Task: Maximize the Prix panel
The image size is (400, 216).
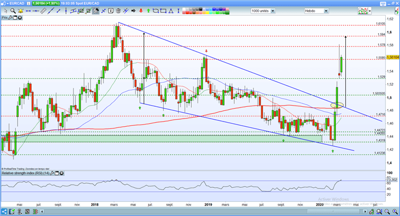Action: (x=15, y=18)
